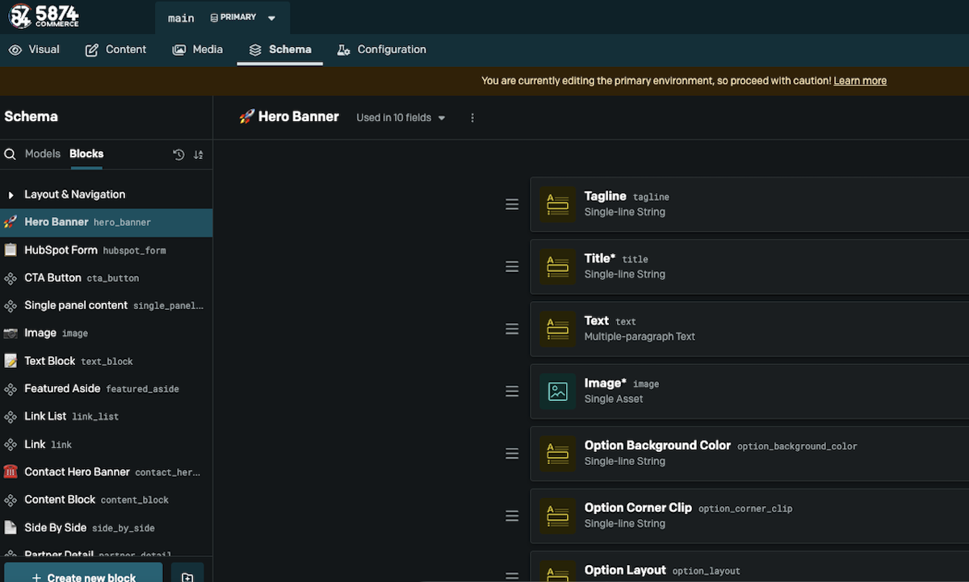Open the Hero Banner more options menu
This screenshot has width=969, height=582.
pyautogui.click(x=472, y=118)
